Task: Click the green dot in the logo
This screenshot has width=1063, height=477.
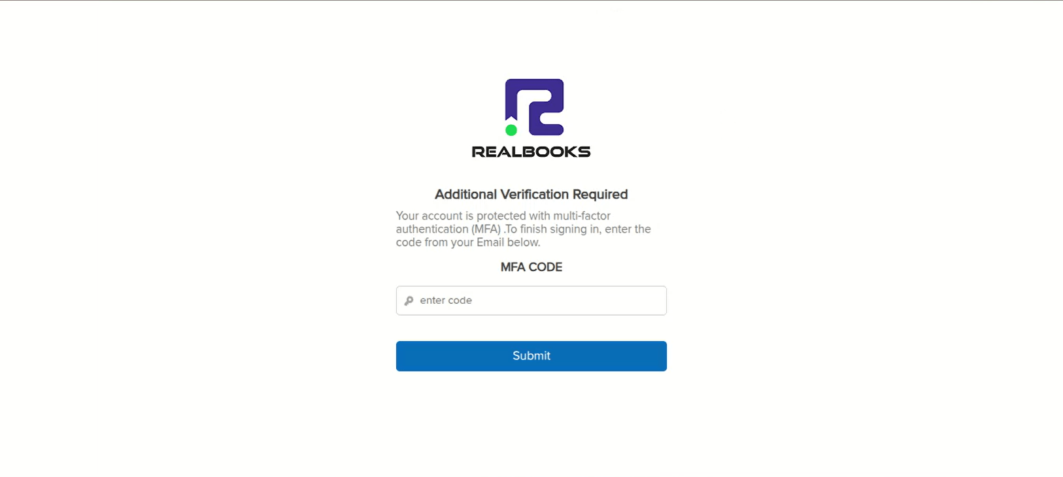Action: pos(511,130)
